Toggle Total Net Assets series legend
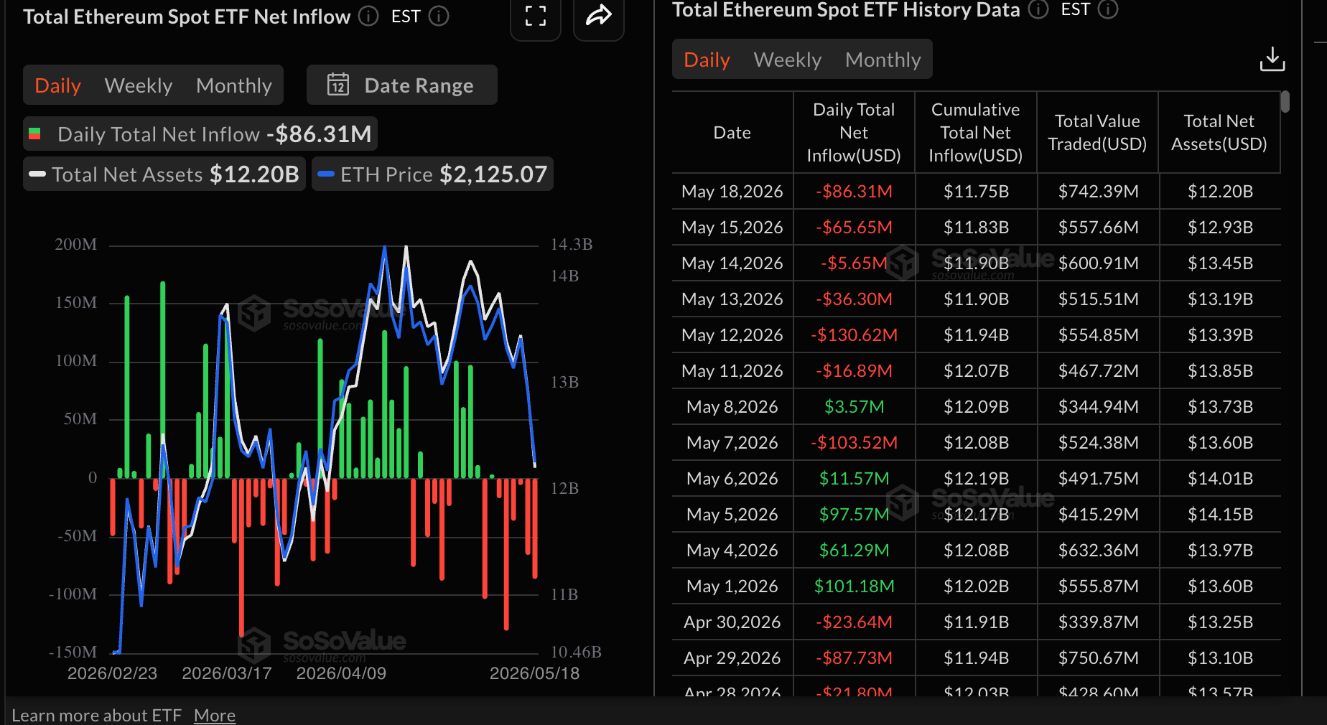Screen dimensions: 1327x725 164,174
